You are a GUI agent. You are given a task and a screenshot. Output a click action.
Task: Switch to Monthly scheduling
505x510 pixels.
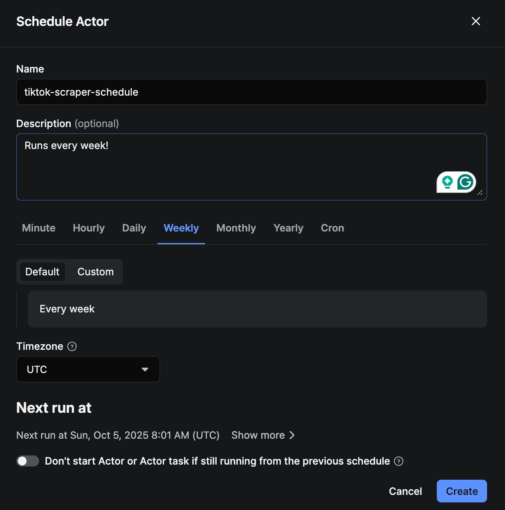pos(236,228)
